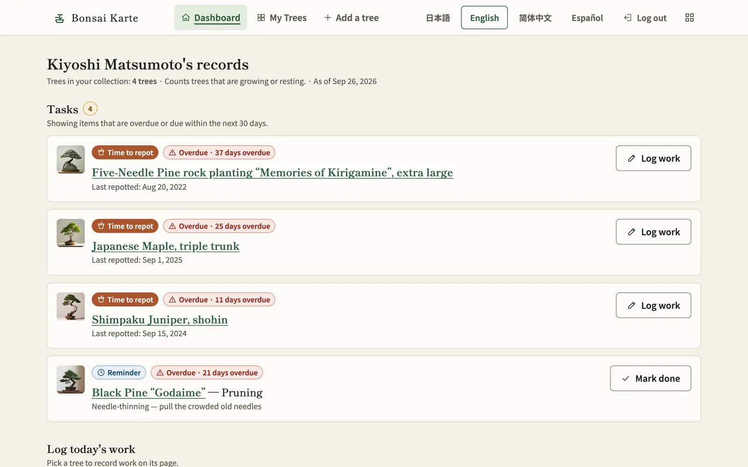The image size is (748, 467).
Task: Click Bonsai Karte site title
Action: click(x=105, y=18)
